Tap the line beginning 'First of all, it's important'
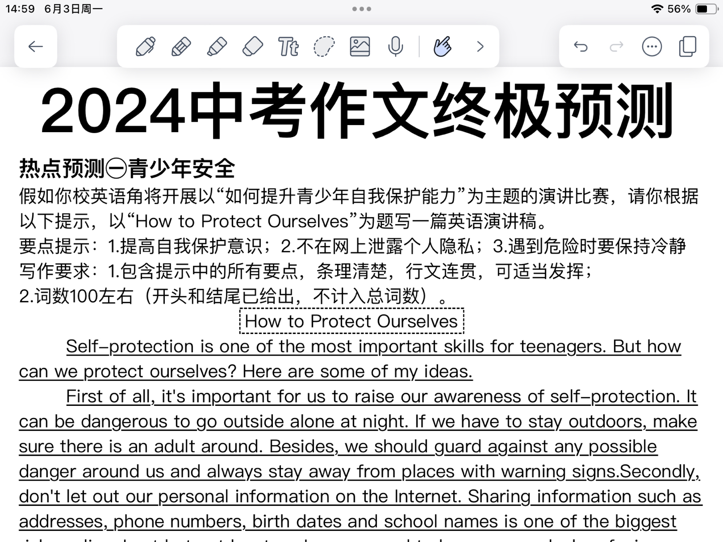The width and height of the screenshot is (723, 542). (381, 396)
